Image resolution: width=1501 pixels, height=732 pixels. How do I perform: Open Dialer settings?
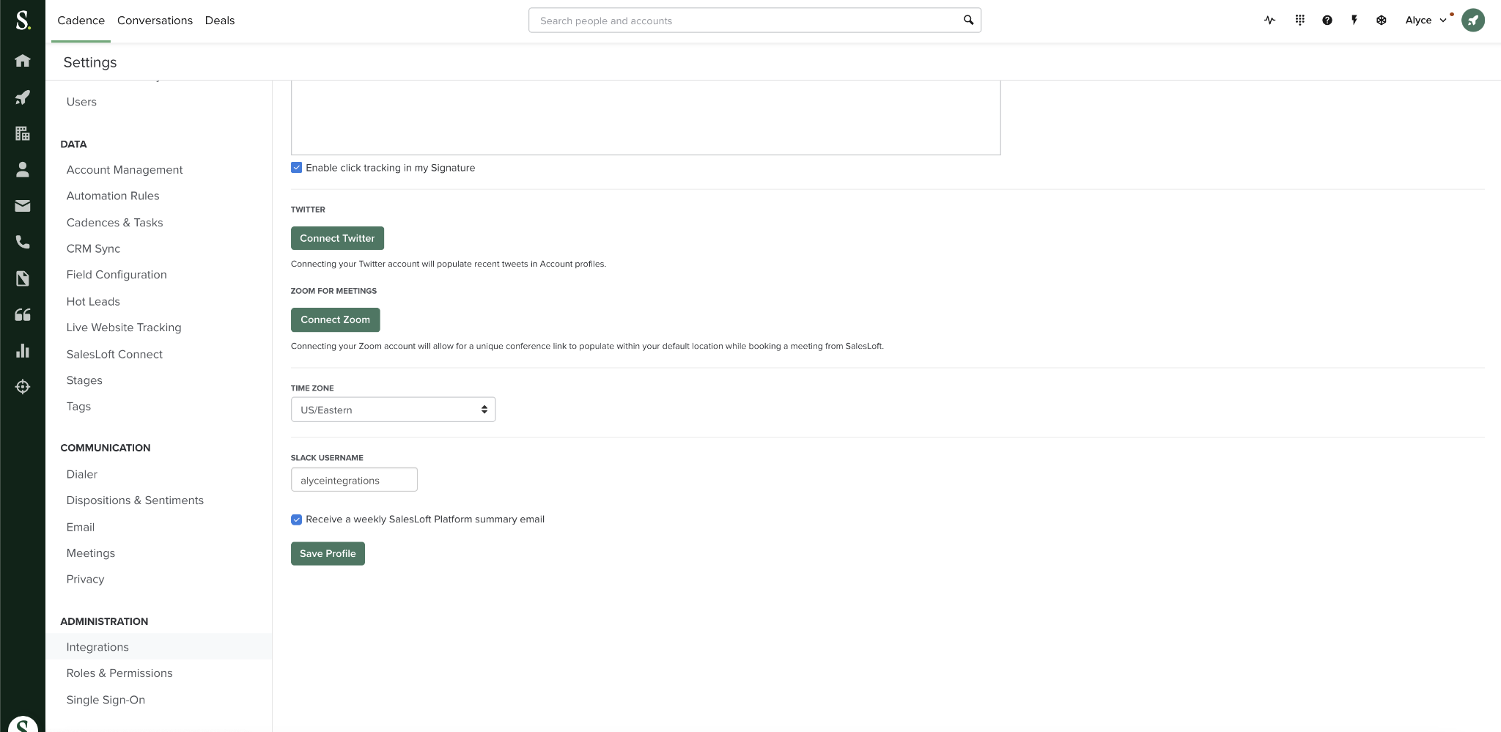click(x=82, y=475)
